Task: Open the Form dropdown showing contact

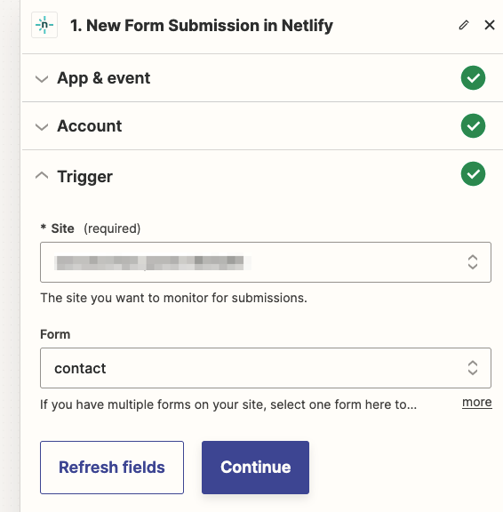Action: point(266,368)
